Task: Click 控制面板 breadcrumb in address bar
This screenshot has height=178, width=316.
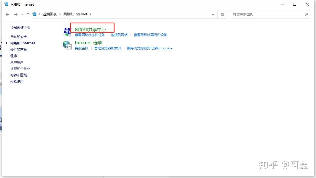Action: [50, 14]
